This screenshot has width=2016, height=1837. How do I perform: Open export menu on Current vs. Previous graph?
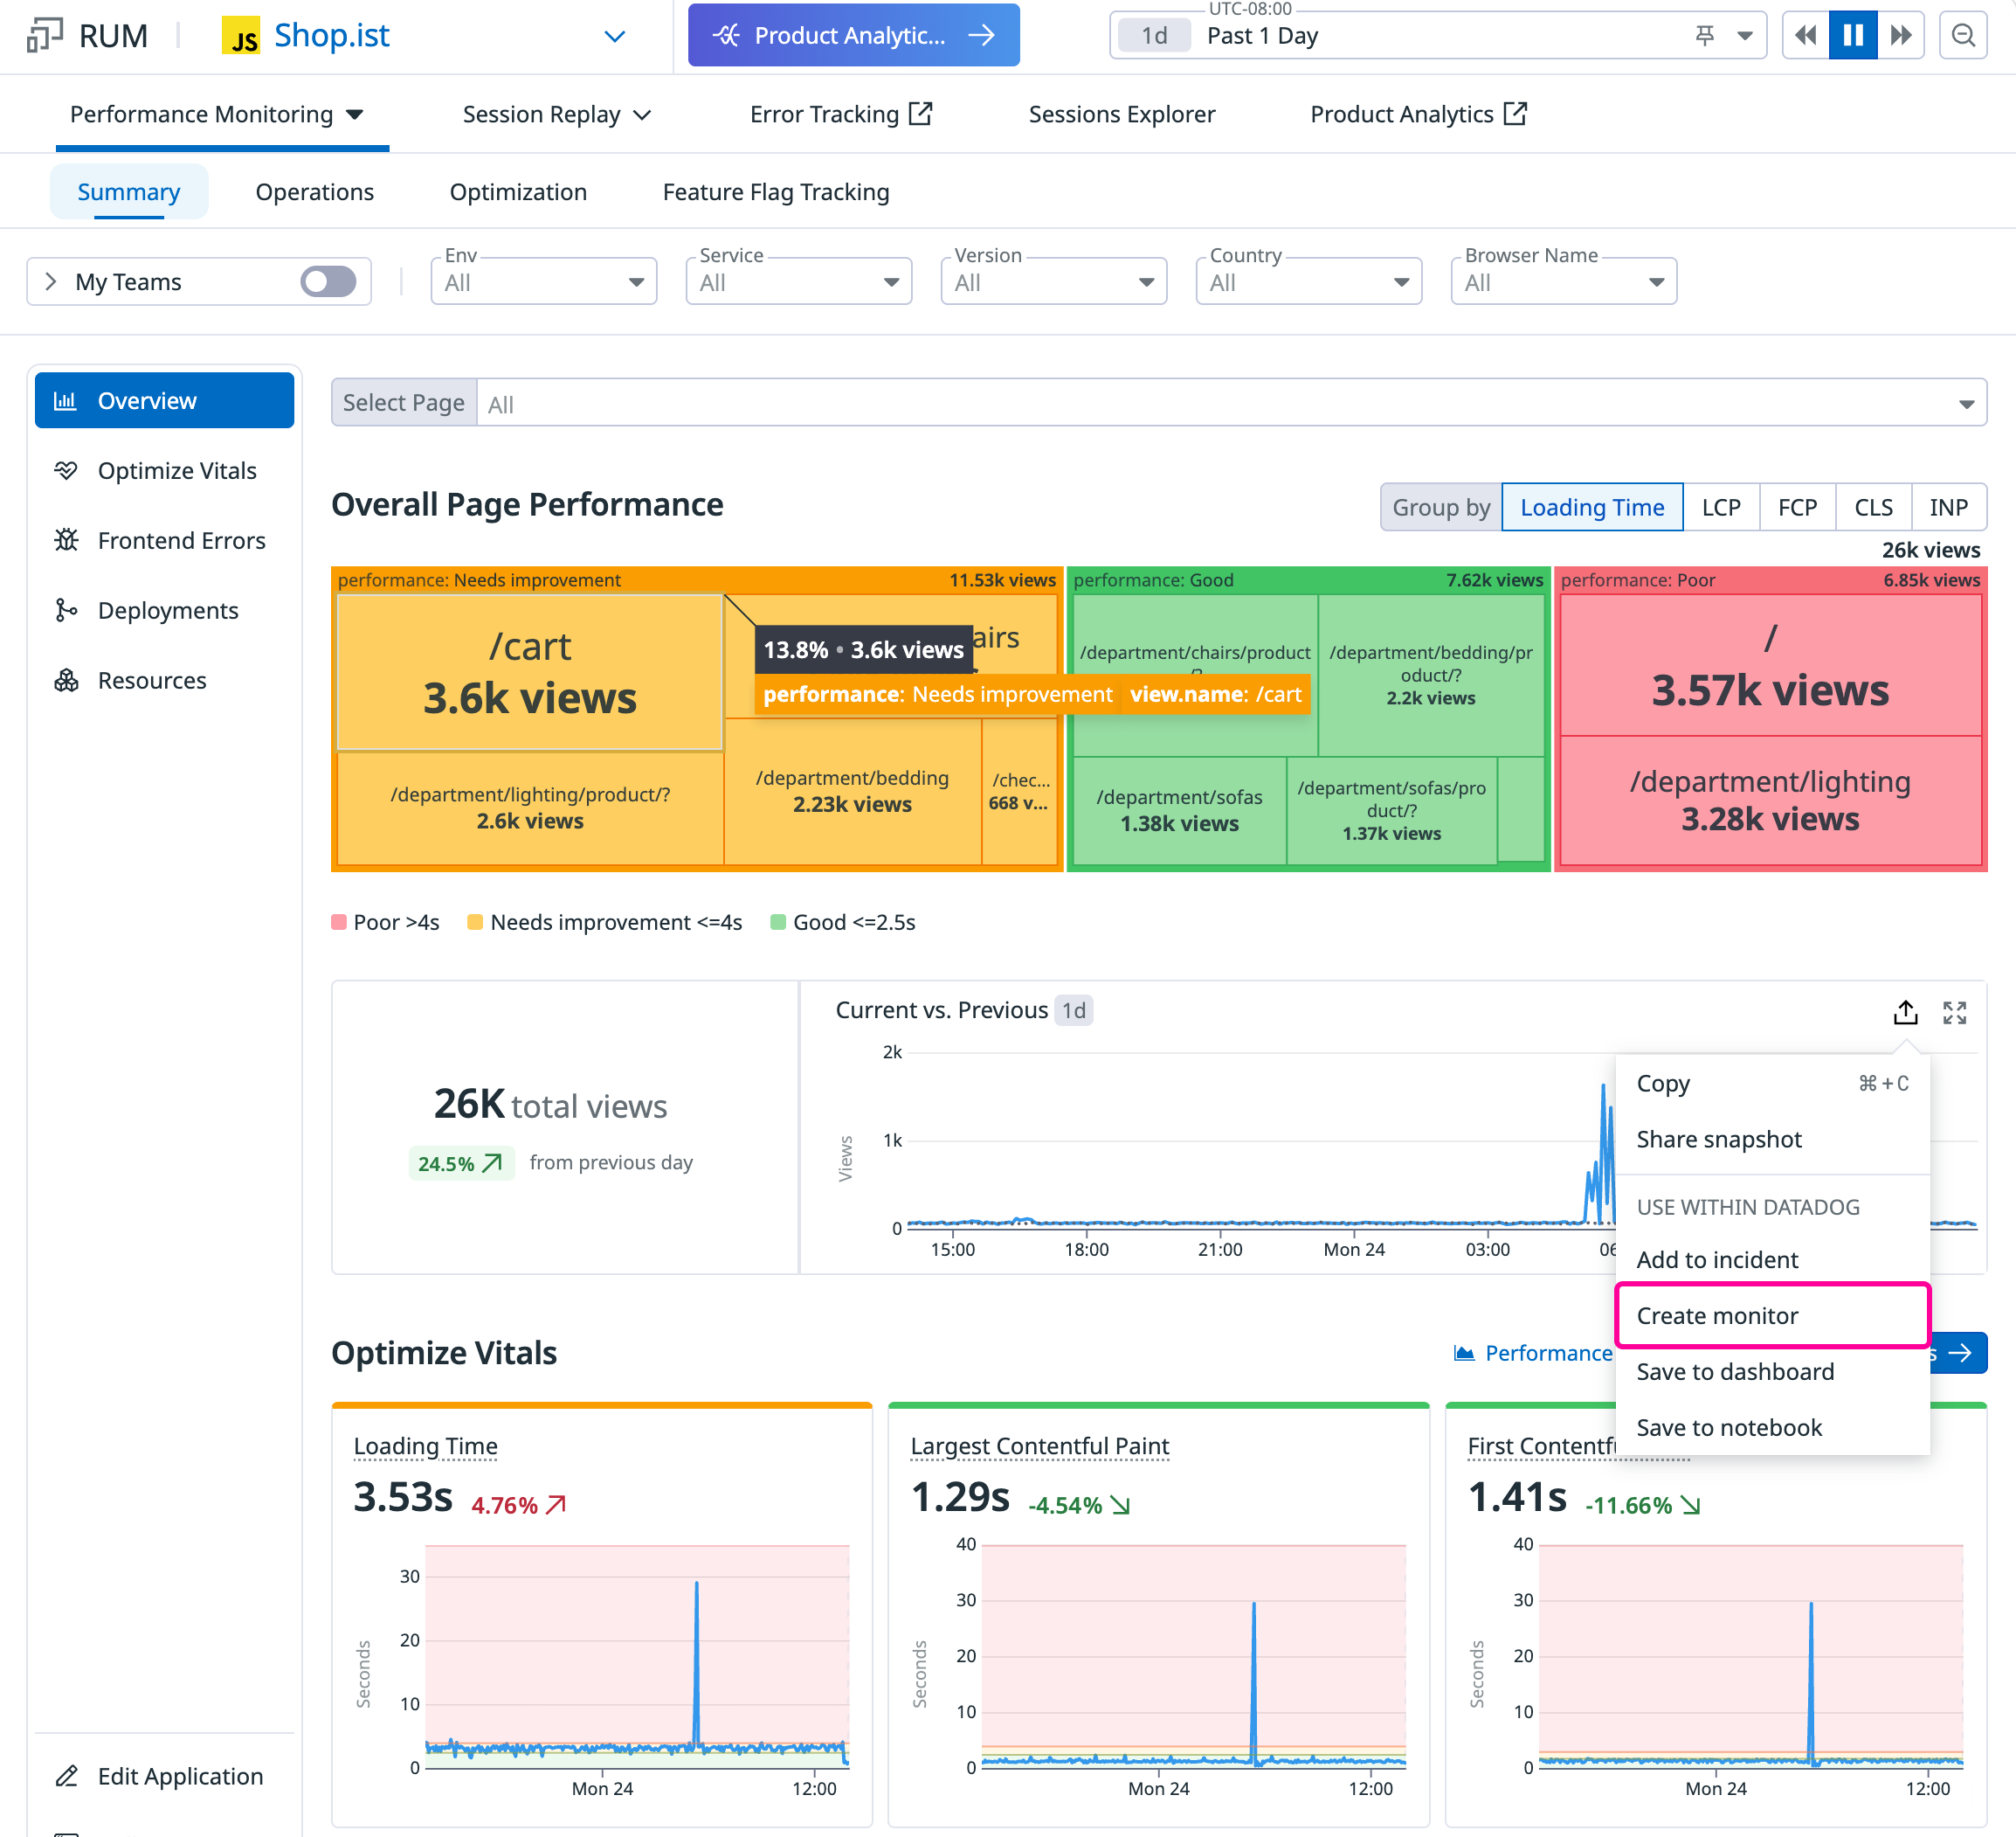coord(1905,1013)
